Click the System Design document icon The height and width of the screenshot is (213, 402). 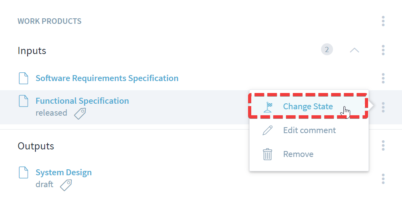click(x=24, y=172)
